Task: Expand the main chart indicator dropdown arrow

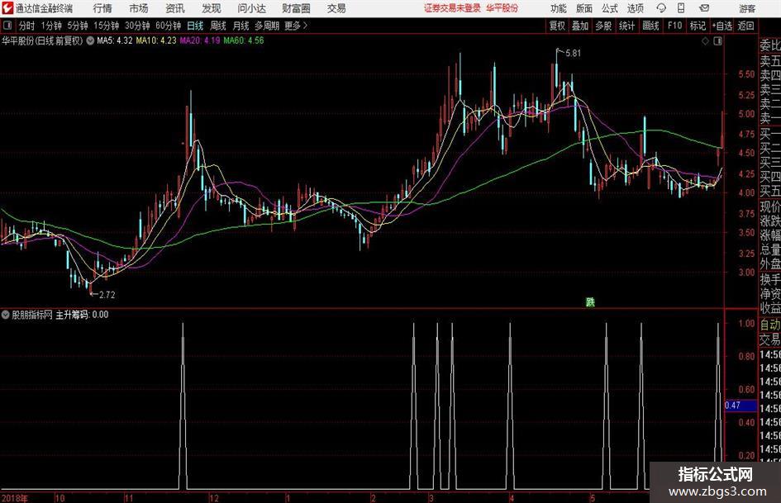Action: coord(90,40)
